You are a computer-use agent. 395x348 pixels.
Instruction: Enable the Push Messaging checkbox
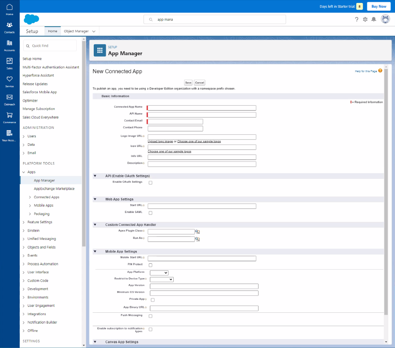[150, 316]
